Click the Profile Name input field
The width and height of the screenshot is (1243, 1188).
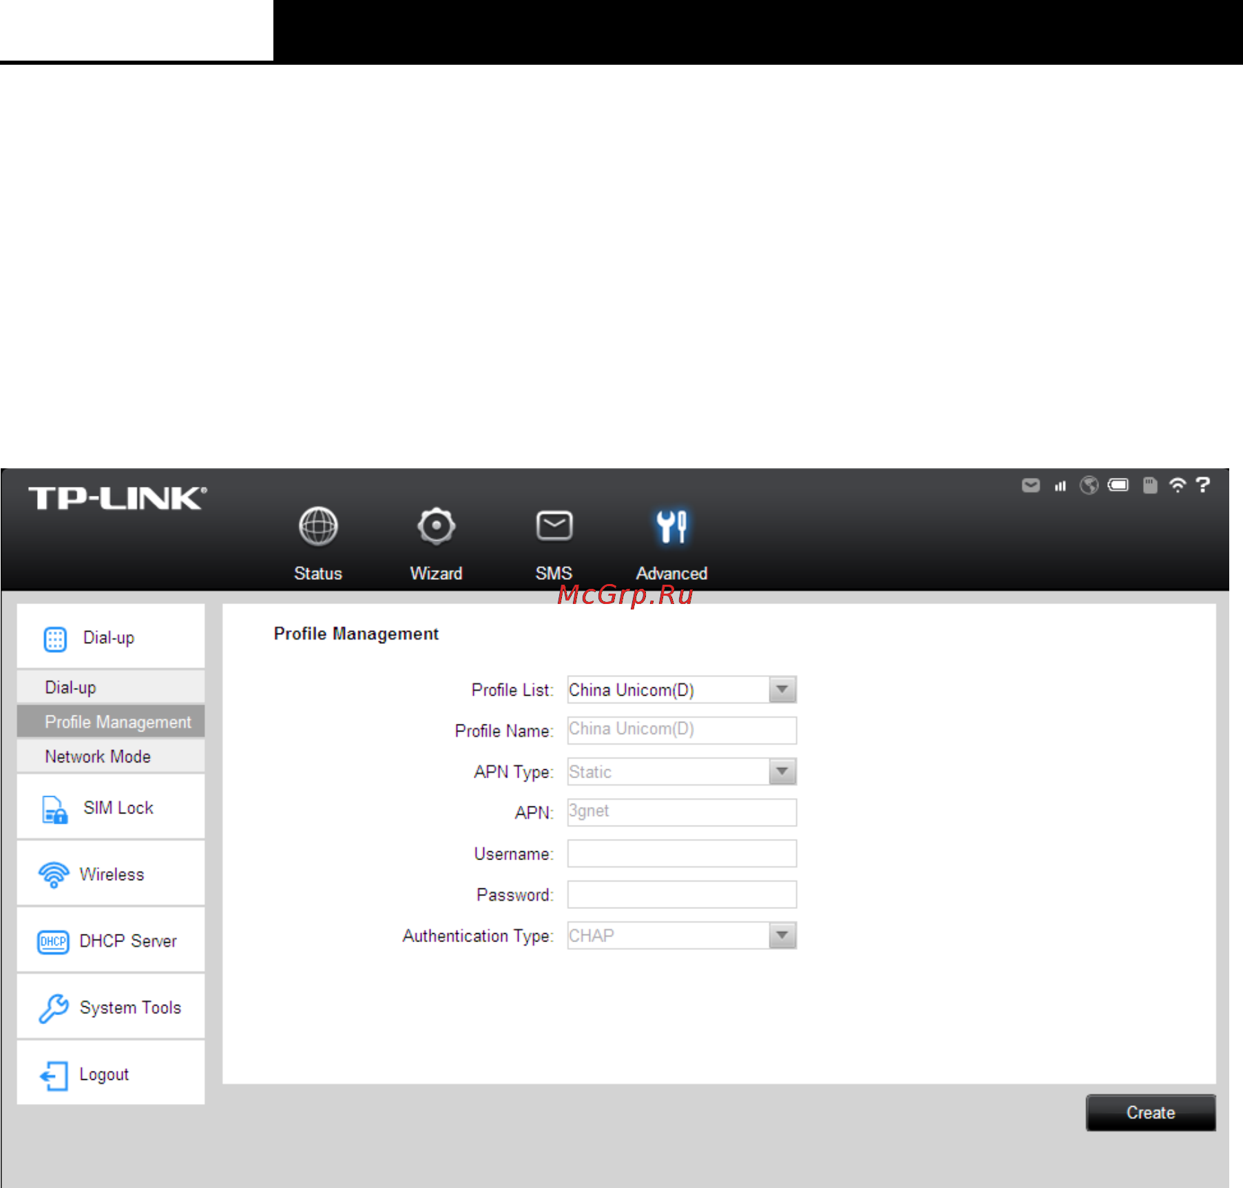click(x=682, y=730)
